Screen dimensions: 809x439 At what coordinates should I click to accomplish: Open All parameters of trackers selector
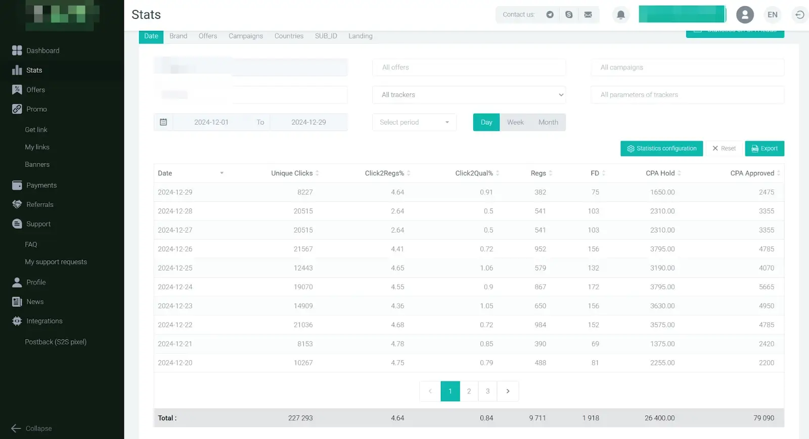coord(688,95)
